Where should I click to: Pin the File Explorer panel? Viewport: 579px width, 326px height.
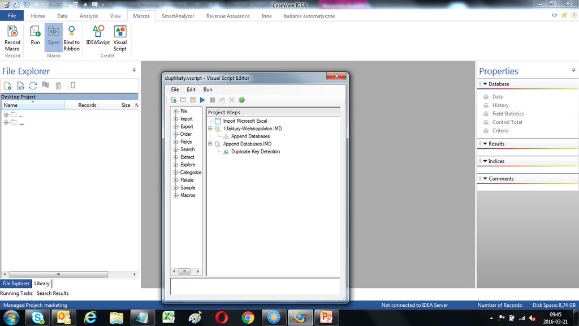[x=134, y=70]
